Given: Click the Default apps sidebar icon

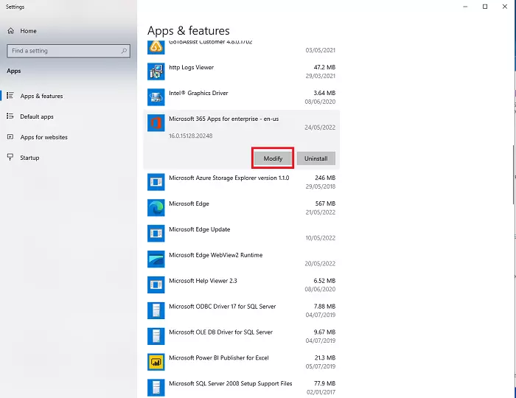Looking at the screenshot, I should coord(10,116).
